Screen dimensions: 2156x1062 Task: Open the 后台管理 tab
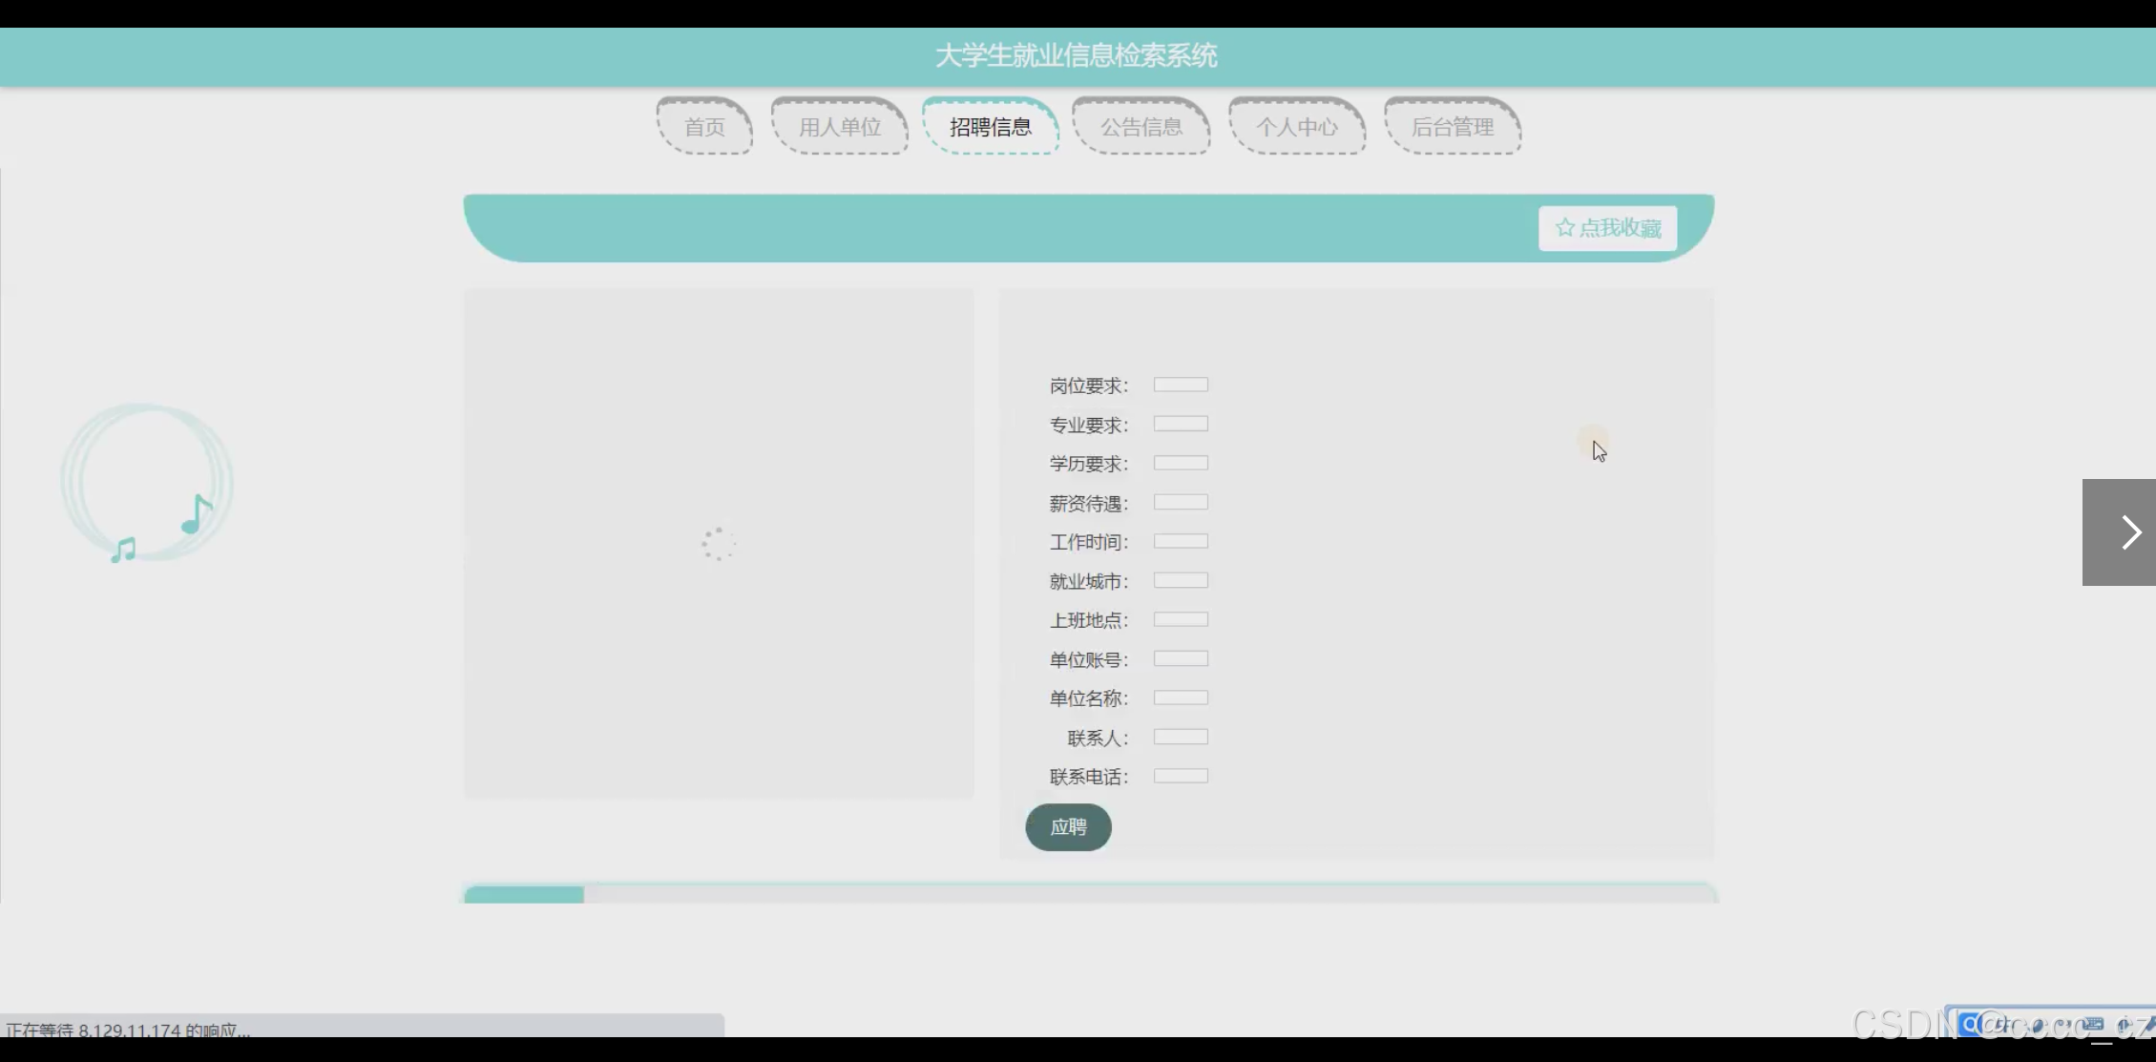[x=1453, y=127]
